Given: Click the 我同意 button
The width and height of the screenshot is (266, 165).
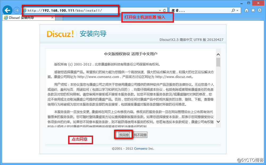Looking at the screenshot, I should 124,135.
